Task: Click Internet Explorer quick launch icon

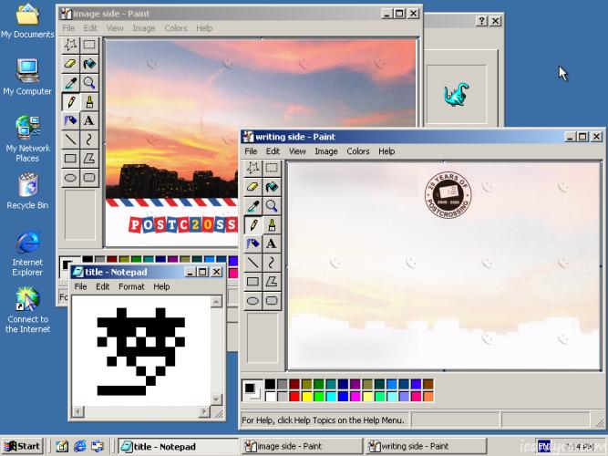Action: (80, 446)
